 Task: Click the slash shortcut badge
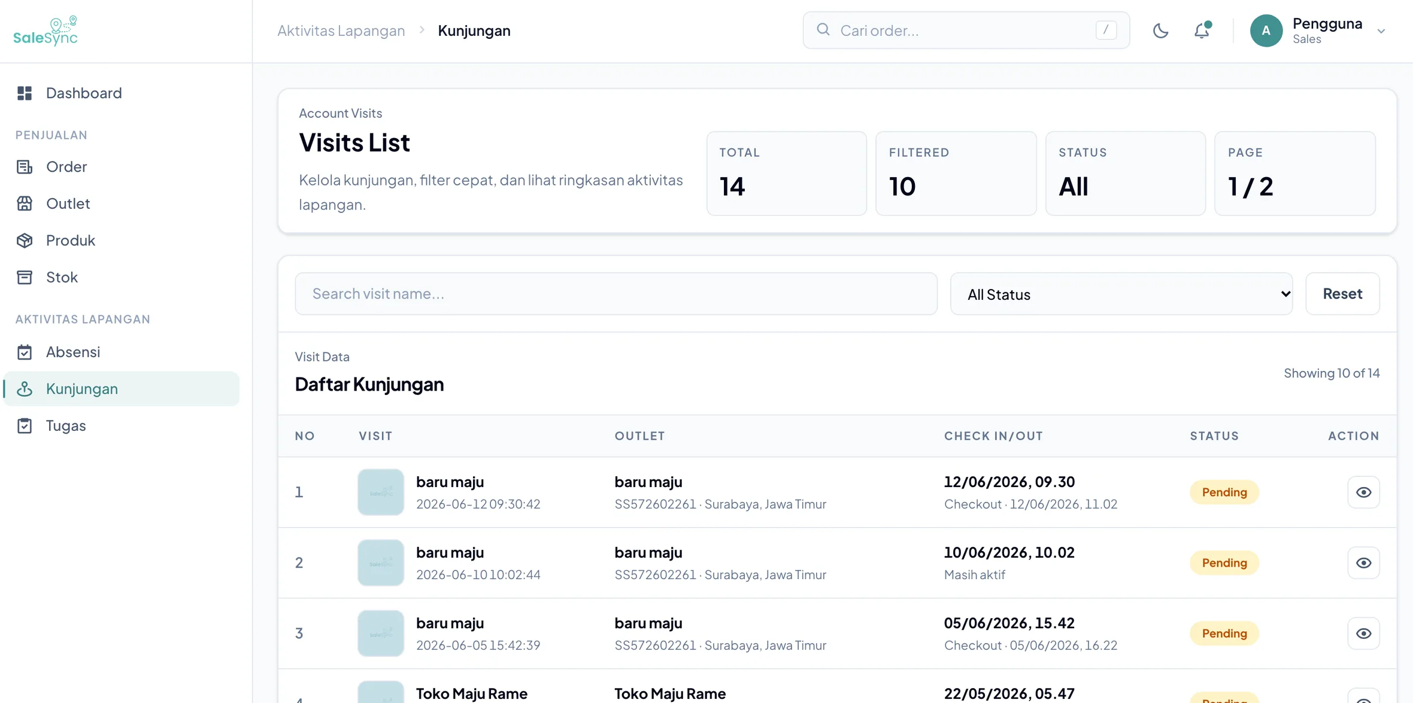point(1106,30)
